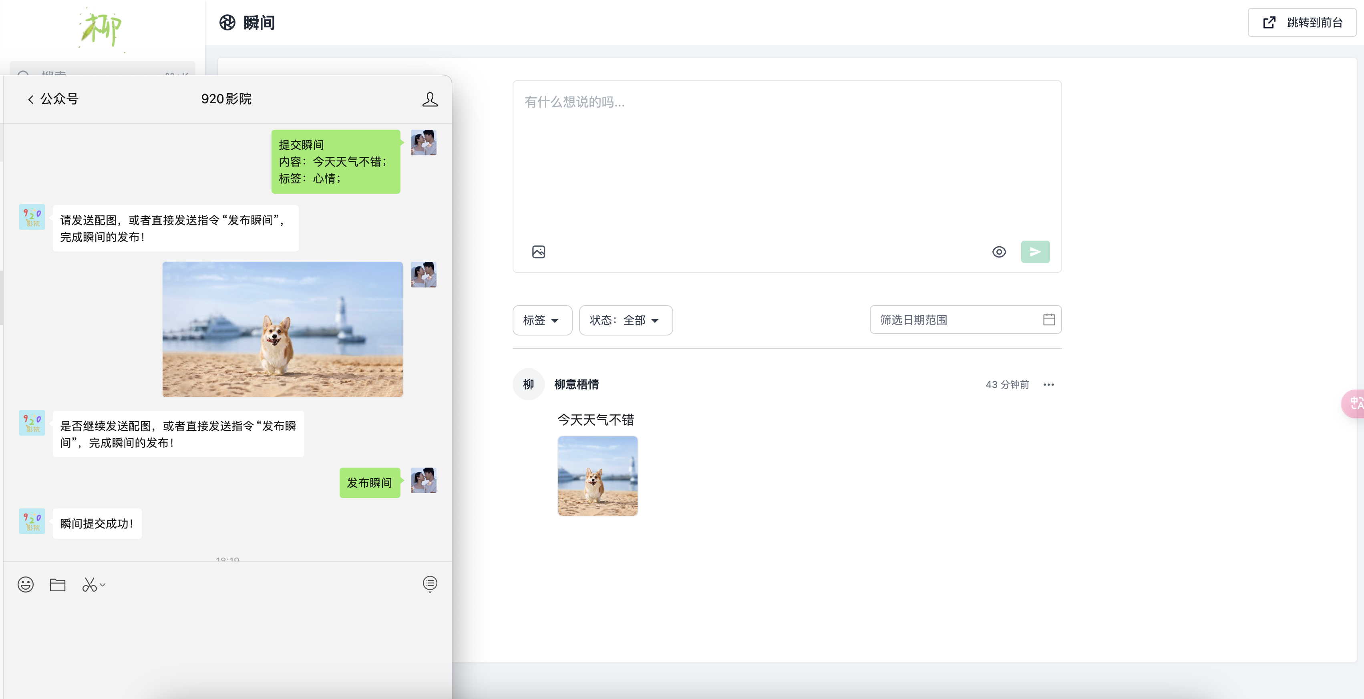Send the moment using the paper plane icon
The height and width of the screenshot is (699, 1364).
tap(1035, 251)
